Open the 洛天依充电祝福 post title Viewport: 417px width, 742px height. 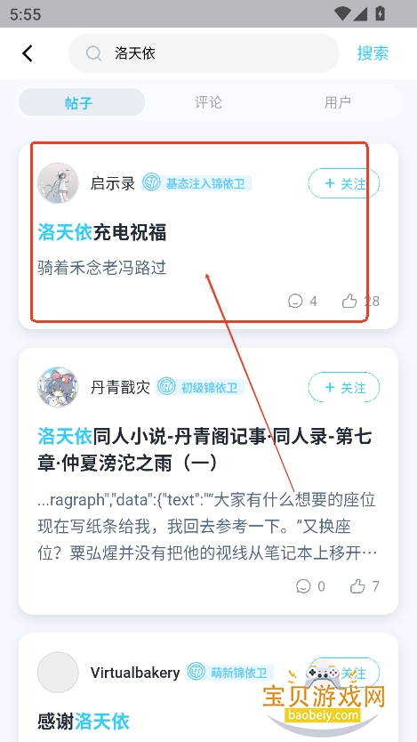102,233
